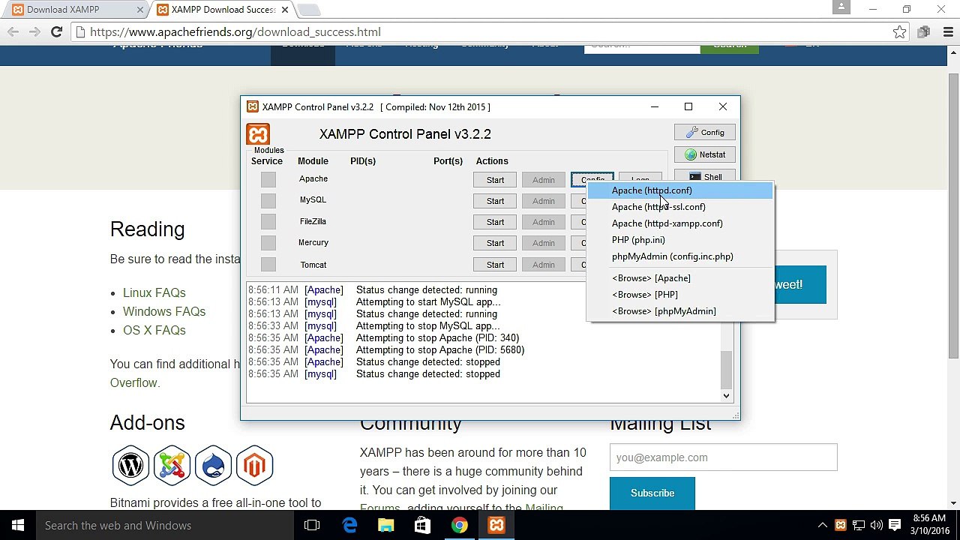This screenshot has height=540, width=960.
Task: Open Netstat in the XAMPP panel
Action: [x=705, y=154]
